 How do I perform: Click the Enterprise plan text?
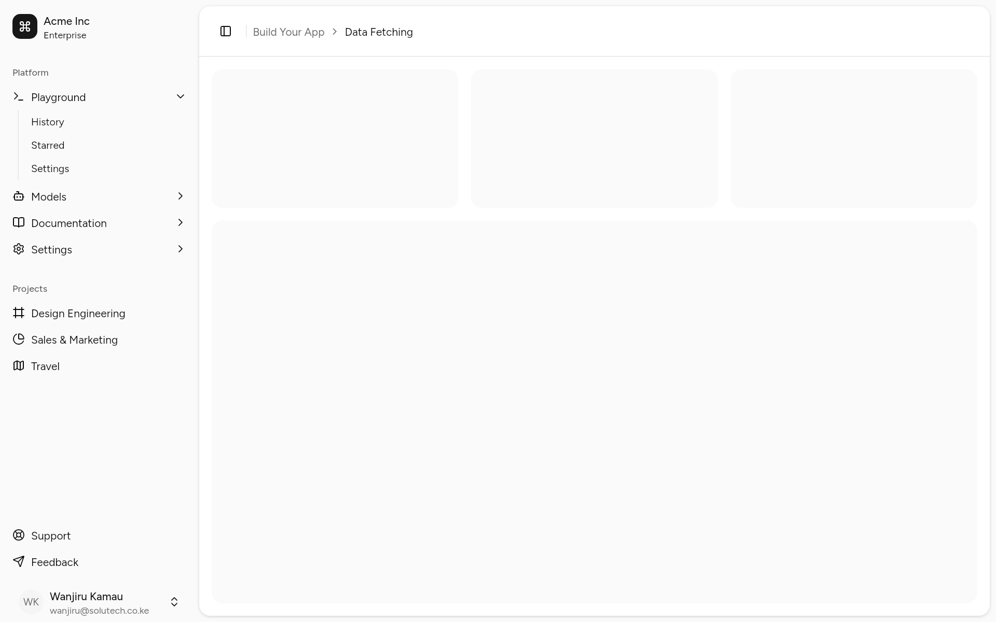[65, 35]
